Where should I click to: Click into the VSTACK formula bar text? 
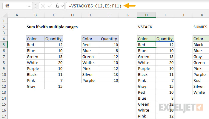pos(95,6)
